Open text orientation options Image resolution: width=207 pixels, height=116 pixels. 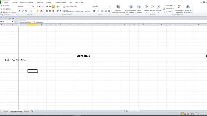click(x=58, y=7)
